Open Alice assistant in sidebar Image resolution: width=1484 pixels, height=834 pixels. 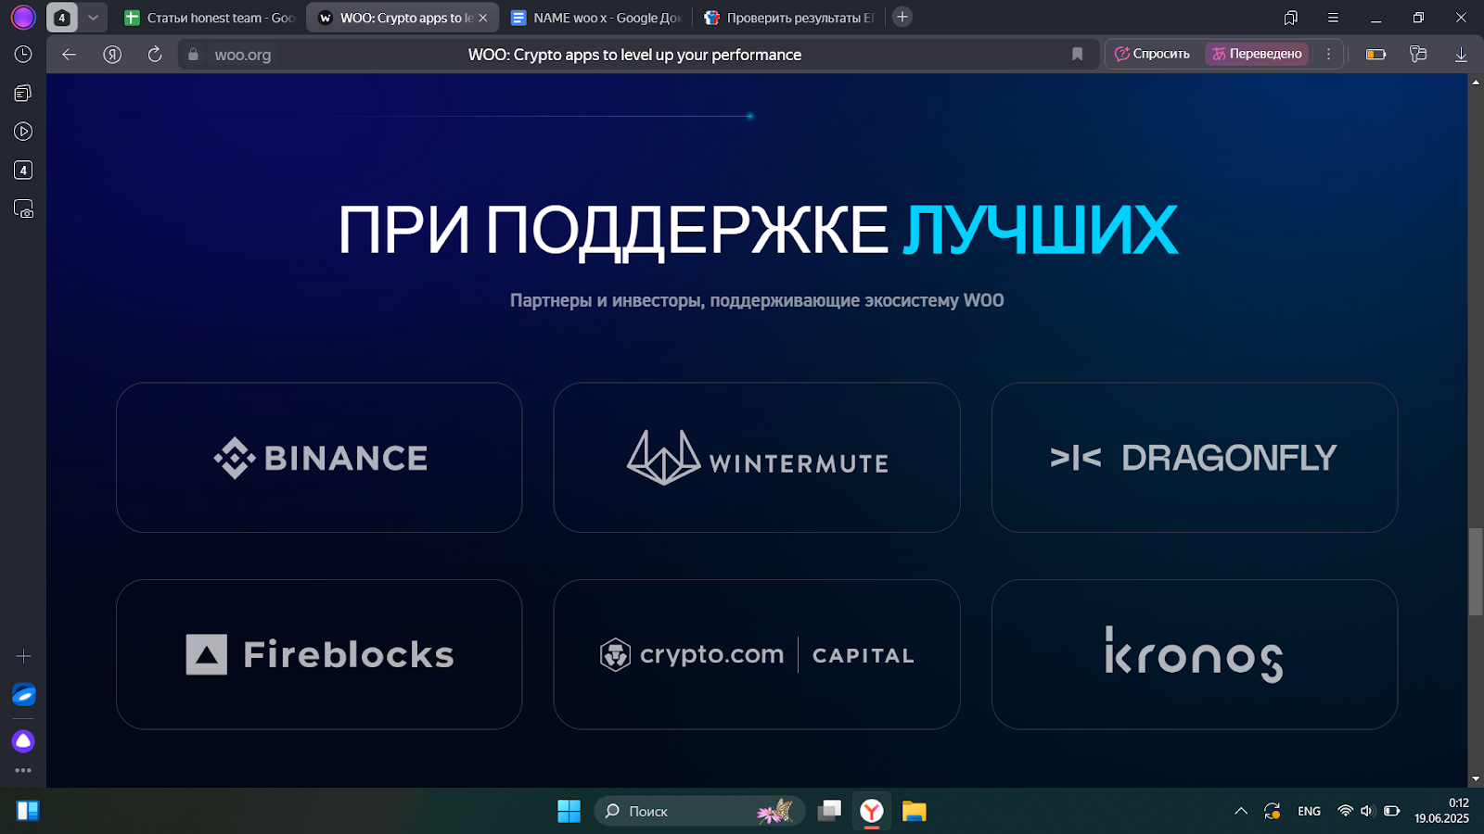pyautogui.click(x=23, y=741)
